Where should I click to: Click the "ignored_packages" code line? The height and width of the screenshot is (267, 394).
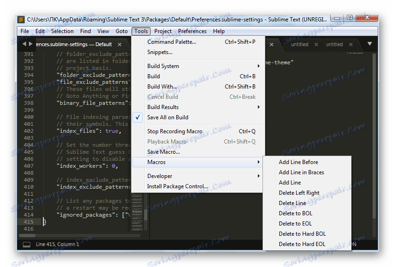93,215
